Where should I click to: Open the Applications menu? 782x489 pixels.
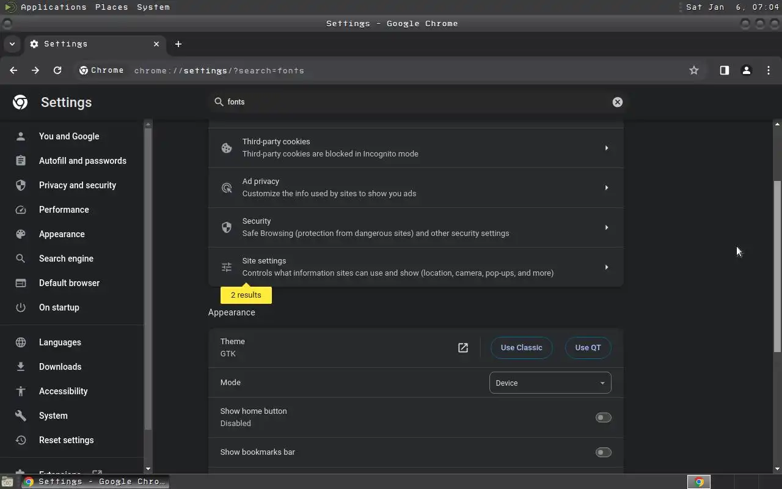(53, 7)
